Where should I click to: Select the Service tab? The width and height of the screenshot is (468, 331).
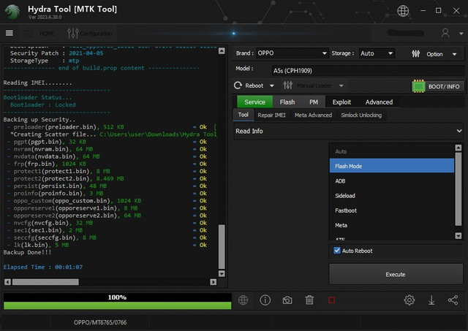[254, 102]
